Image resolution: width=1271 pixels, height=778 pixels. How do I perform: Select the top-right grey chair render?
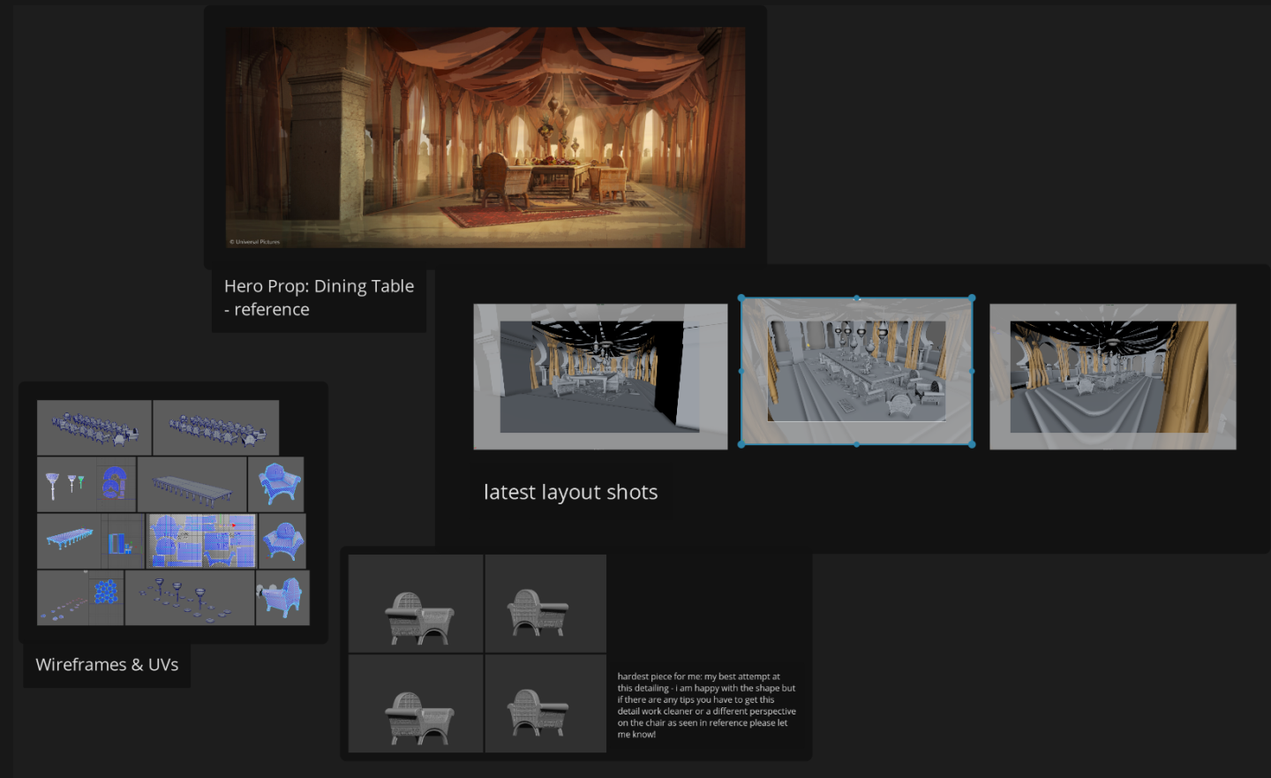[545, 604]
